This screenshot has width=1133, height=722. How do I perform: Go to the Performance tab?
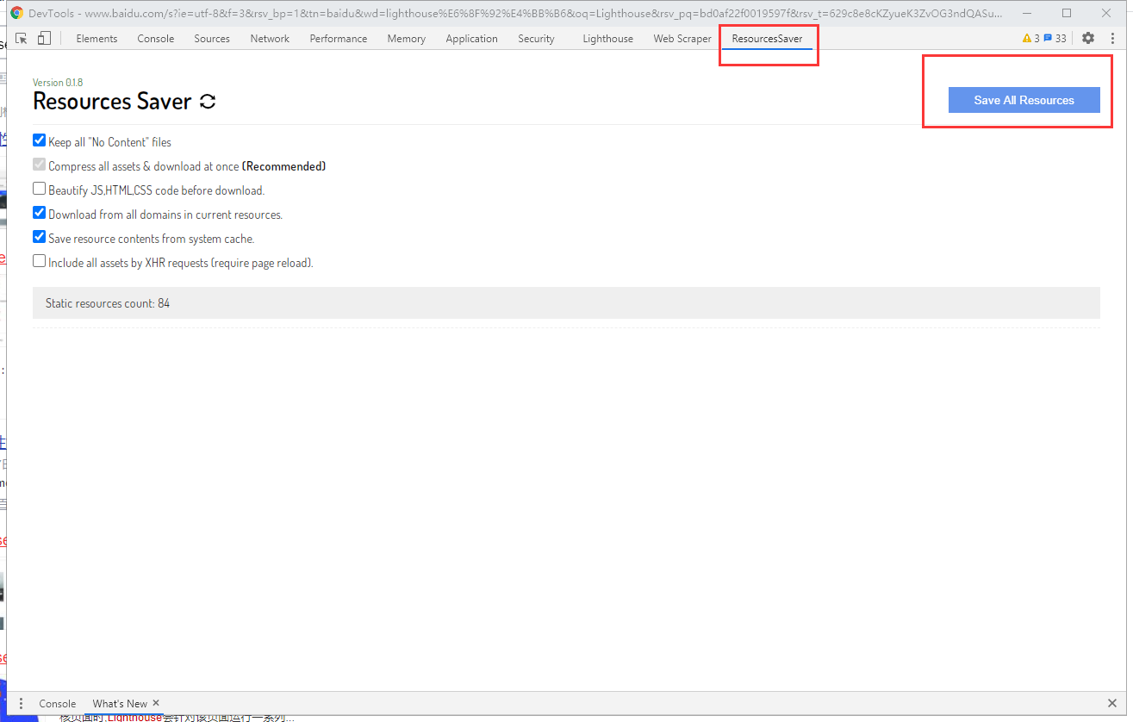tap(339, 39)
